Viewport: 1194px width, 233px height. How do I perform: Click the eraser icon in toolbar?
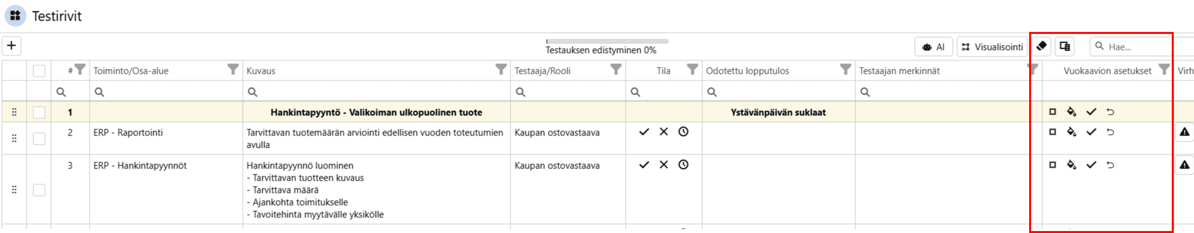point(1042,46)
